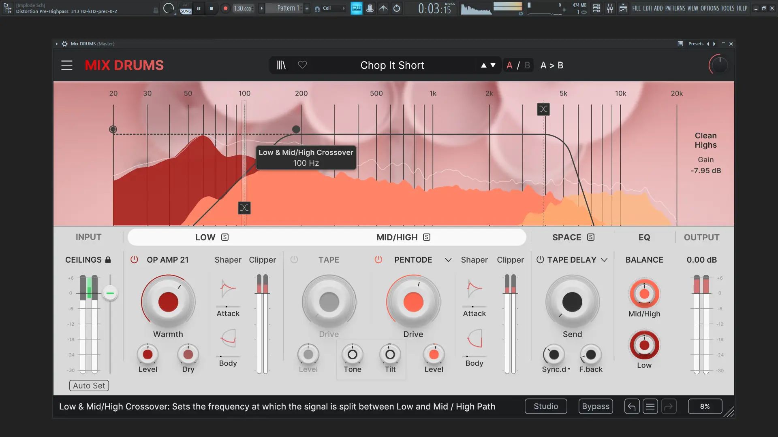Enable the PENTODE power button
Viewport: 778px width, 437px height.
(379, 260)
